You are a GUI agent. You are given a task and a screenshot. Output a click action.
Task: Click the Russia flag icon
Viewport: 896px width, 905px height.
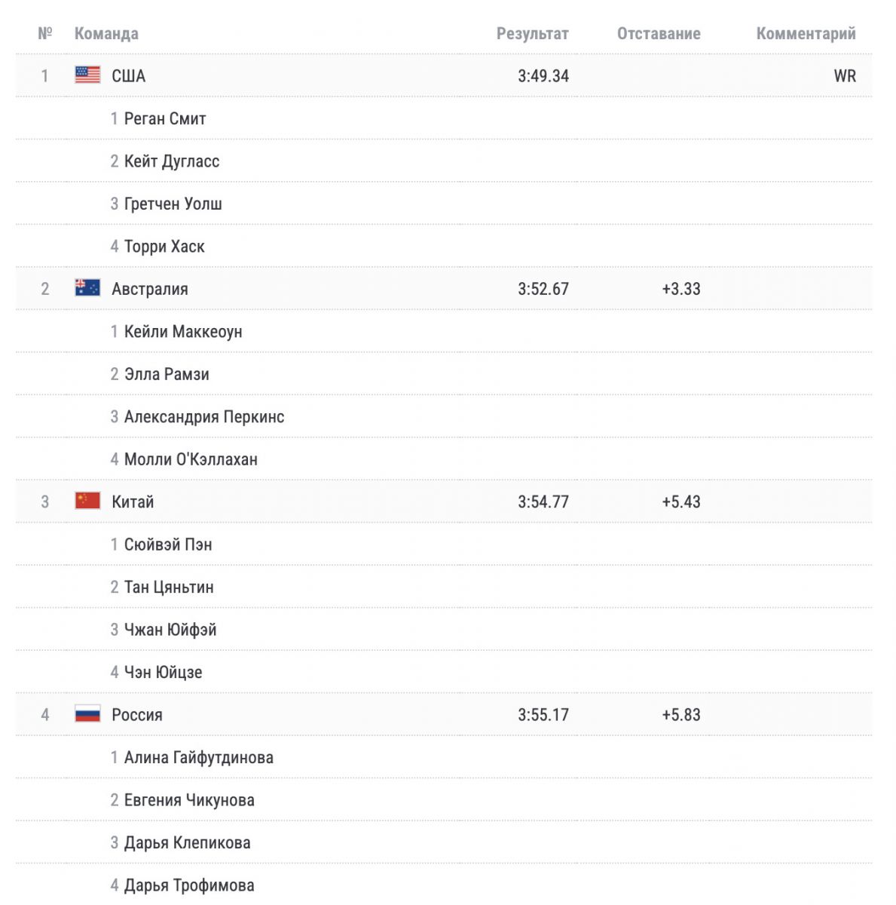coord(87,713)
